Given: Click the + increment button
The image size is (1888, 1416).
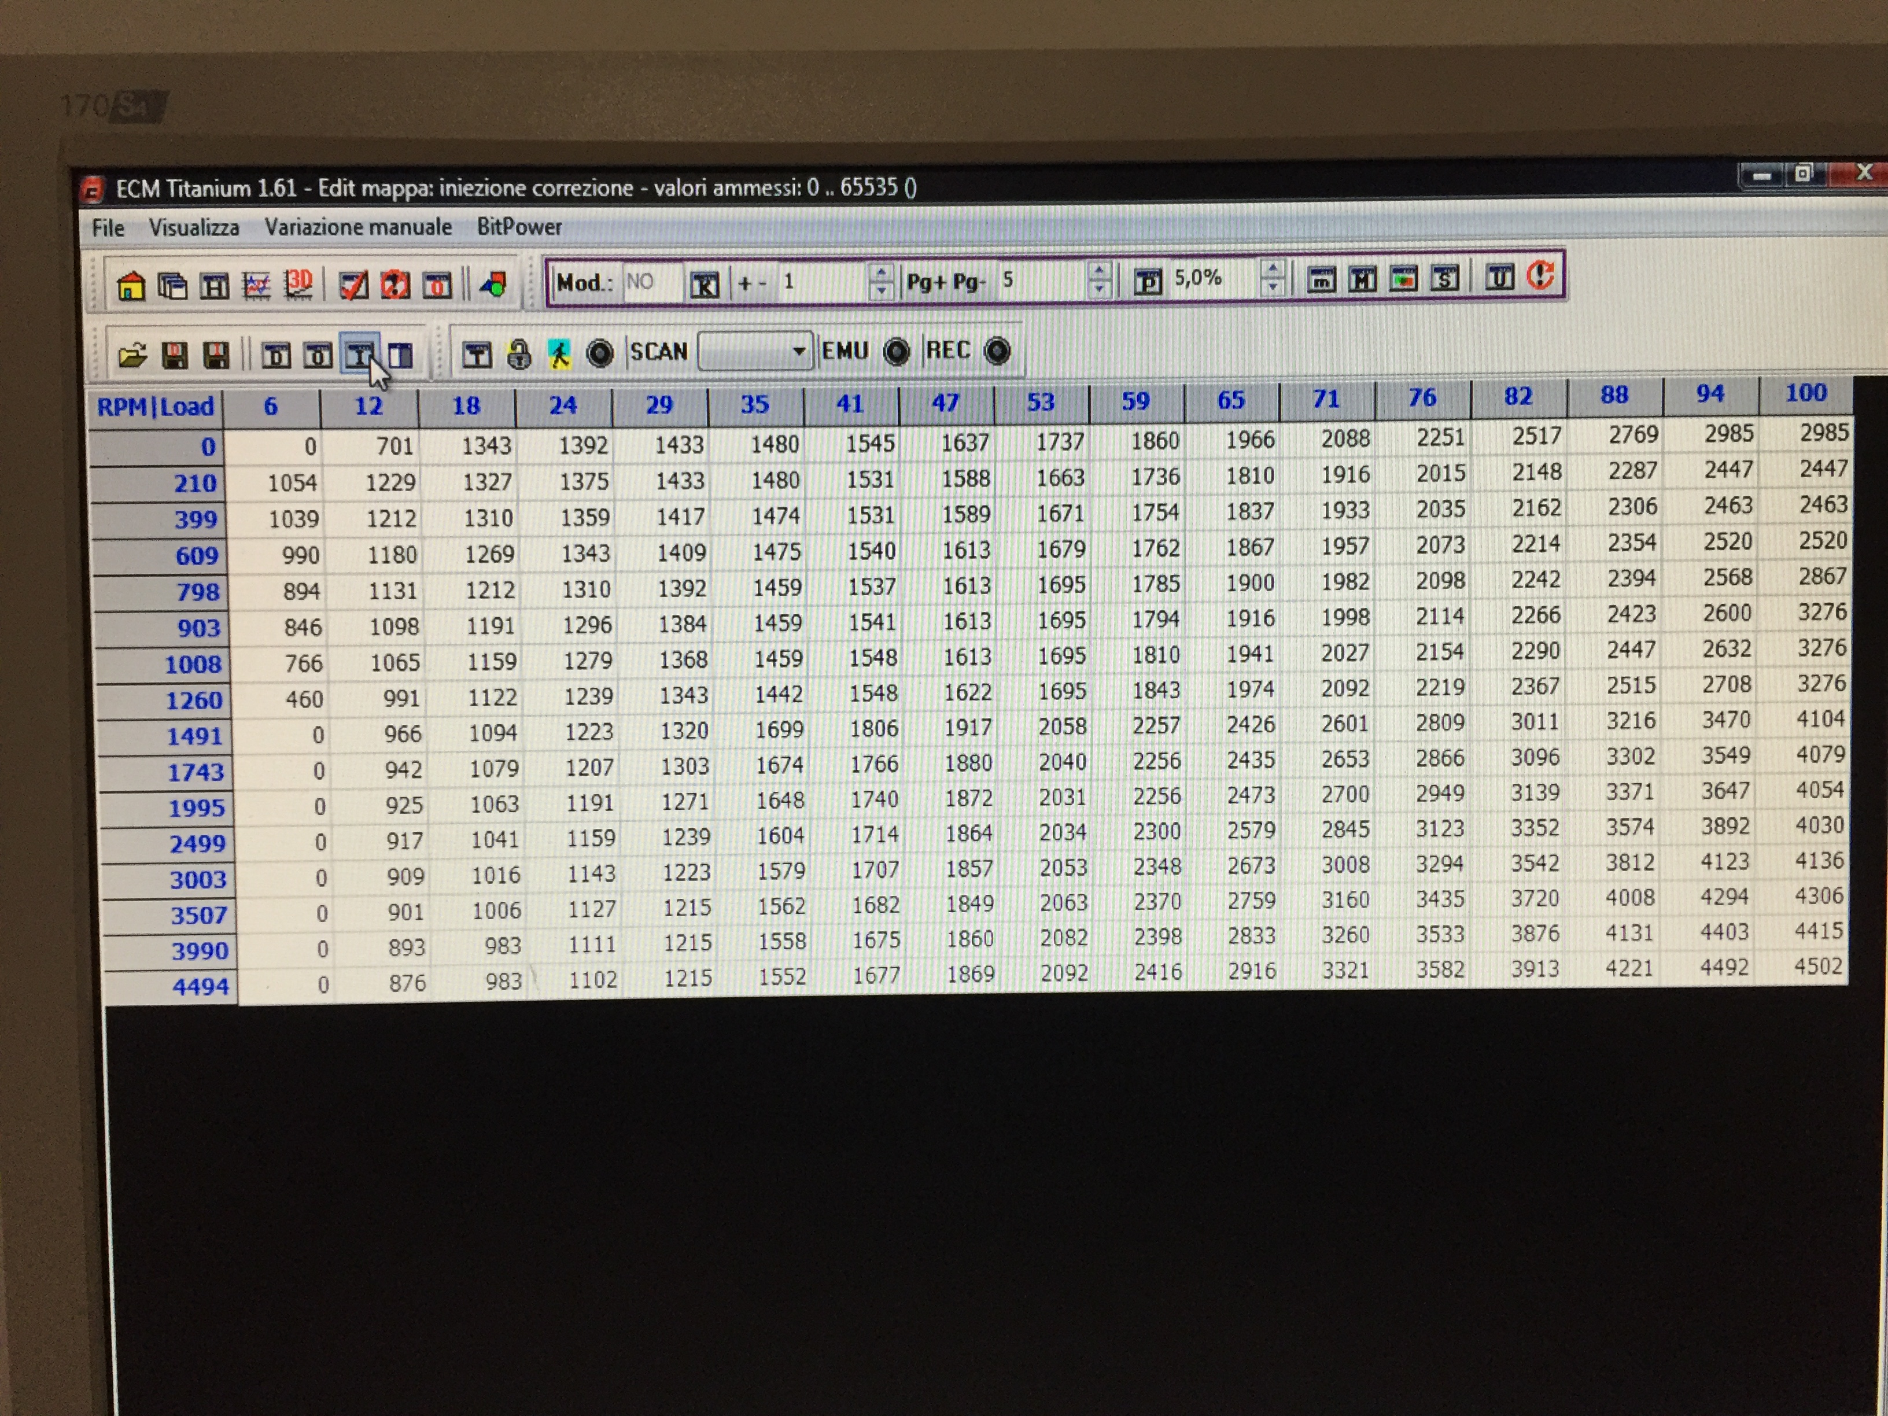Looking at the screenshot, I should (x=744, y=283).
